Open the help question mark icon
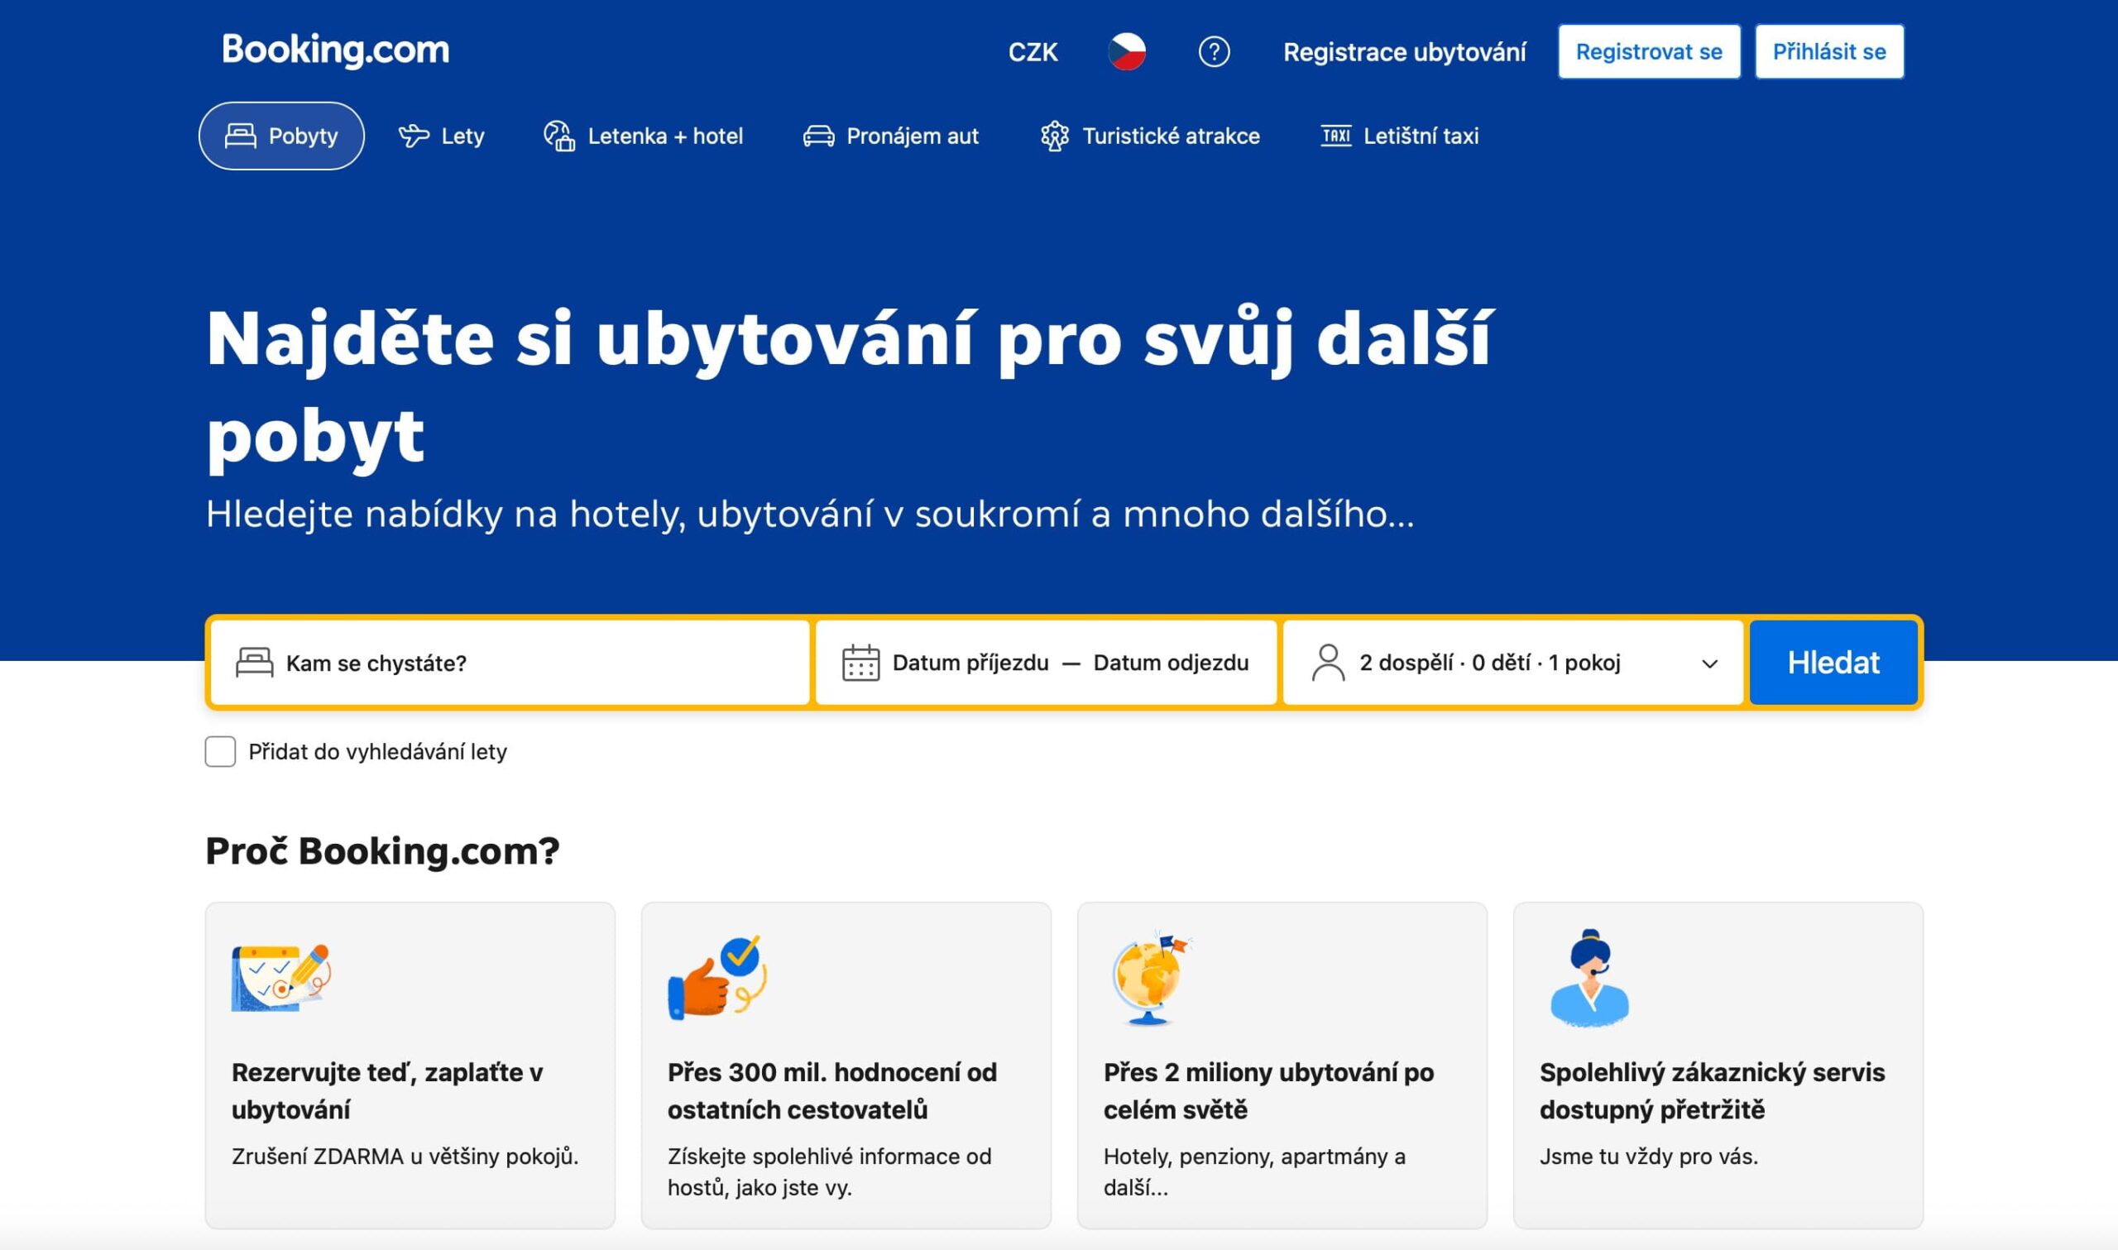 tap(1213, 51)
